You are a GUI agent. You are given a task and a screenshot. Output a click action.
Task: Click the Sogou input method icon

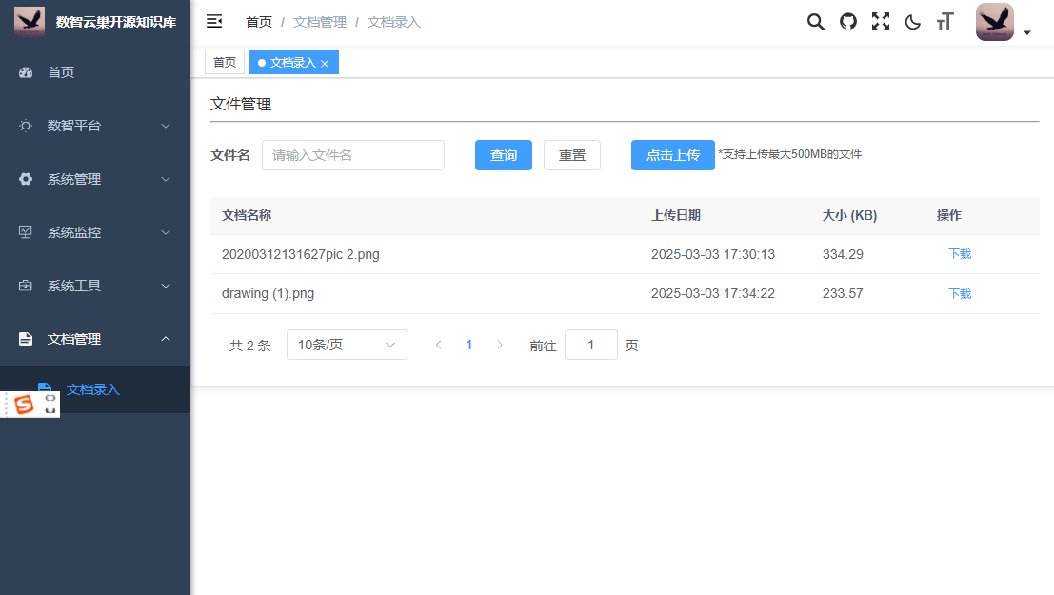[24, 405]
